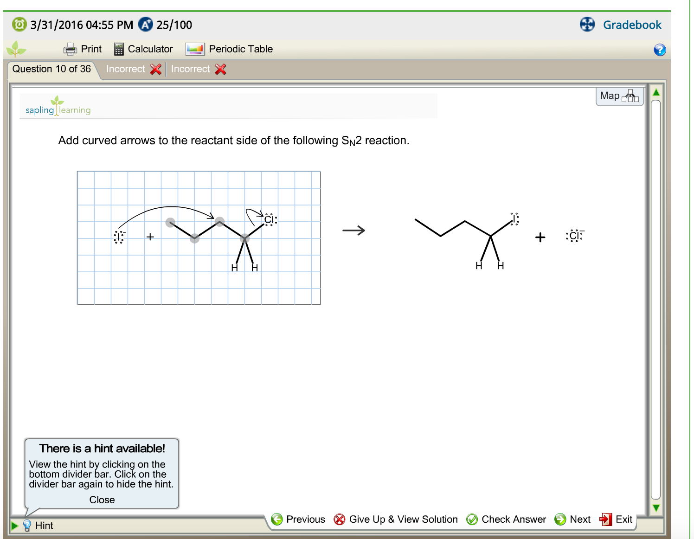694x539 pixels.
Task: Open help with the question mark icon
Action: 660,49
